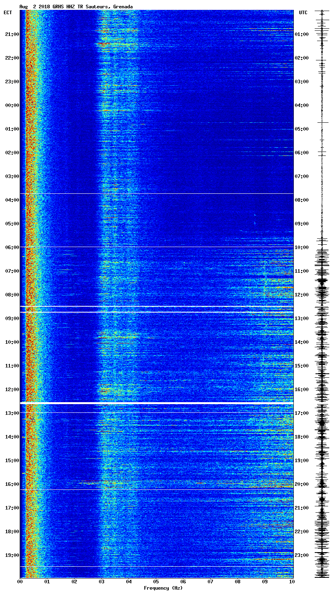Click the 08:00 UTC time label

click(x=302, y=200)
